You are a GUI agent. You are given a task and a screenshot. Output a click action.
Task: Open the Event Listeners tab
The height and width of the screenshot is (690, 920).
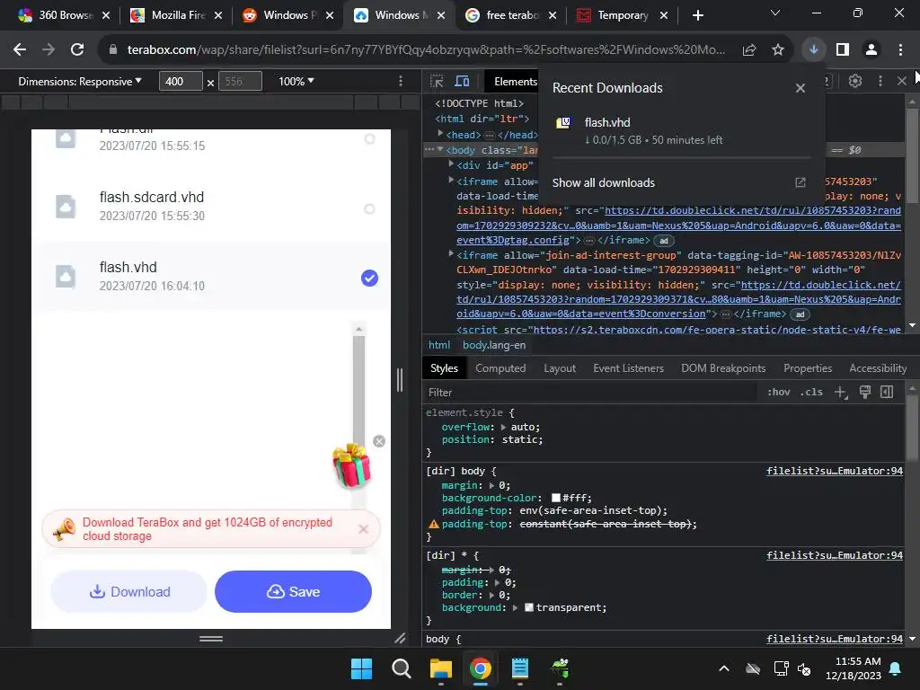click(628, 368)
